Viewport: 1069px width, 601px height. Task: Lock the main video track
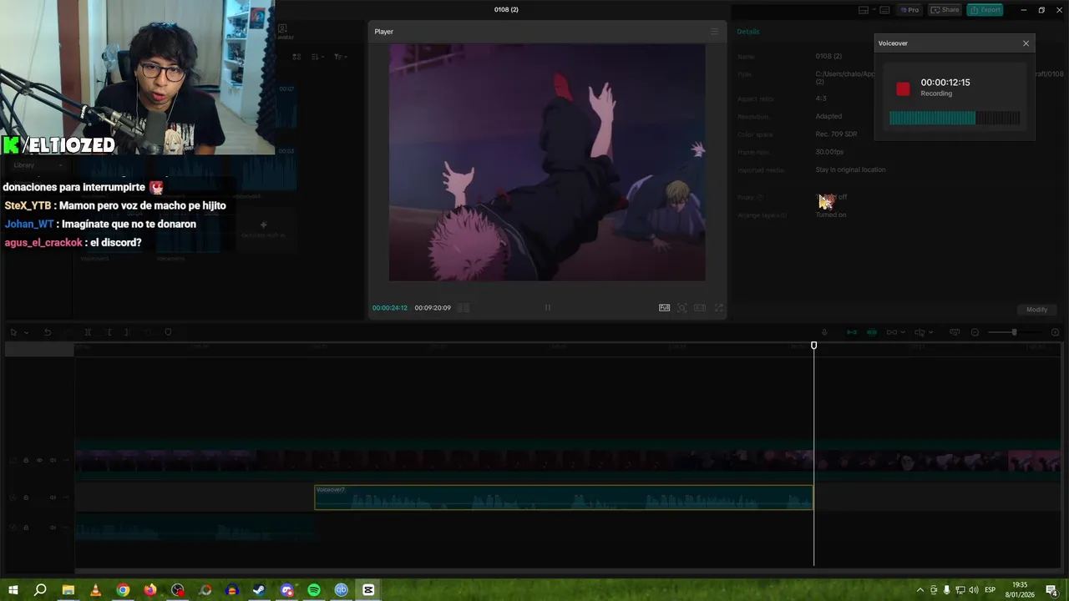pyautogui.click(x=26, y=461)
